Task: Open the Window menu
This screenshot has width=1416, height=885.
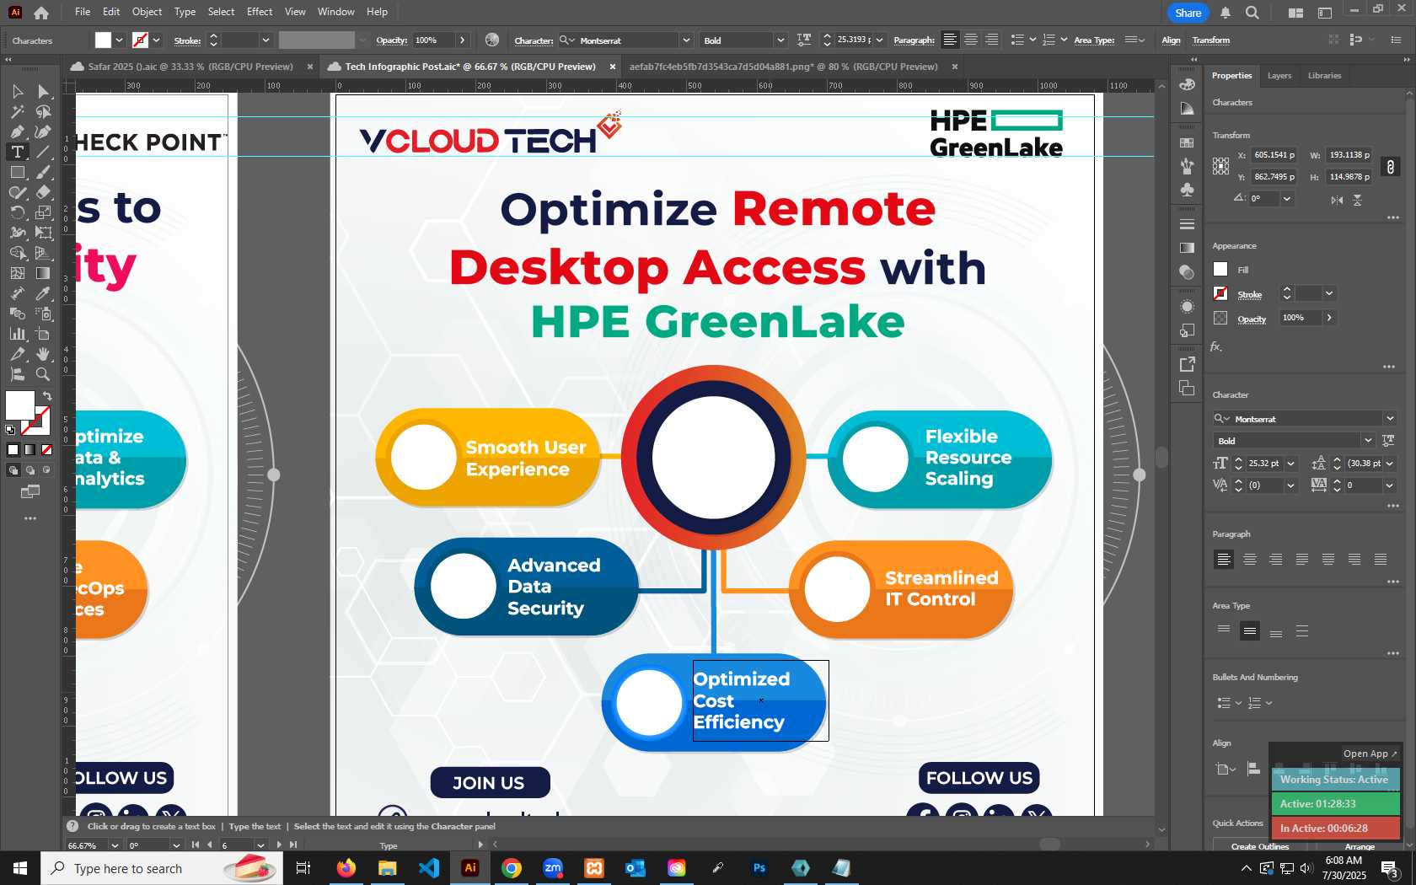Action: [336, 12]
